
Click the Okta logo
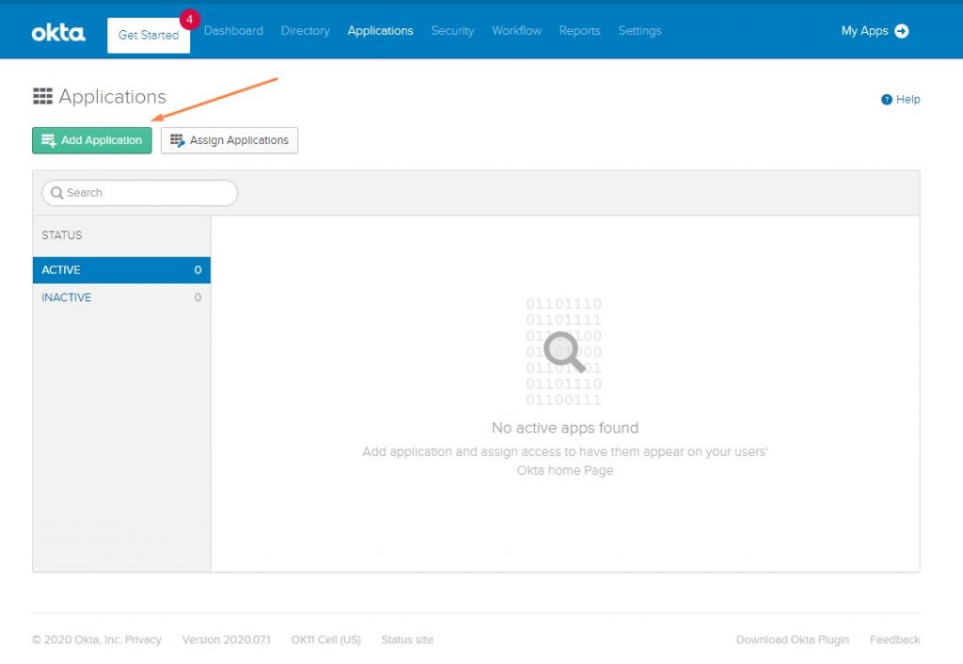[x=56, y=30]
